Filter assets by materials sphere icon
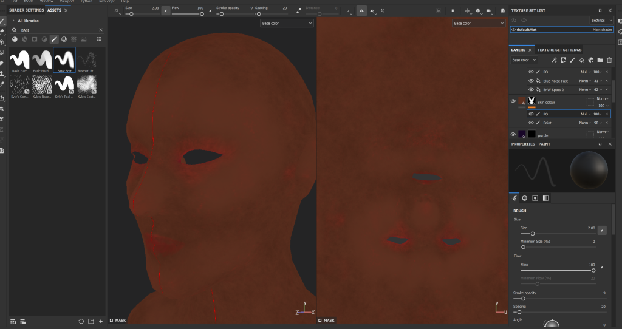This screenshot has height=329, width=622. tap(15, 39)
